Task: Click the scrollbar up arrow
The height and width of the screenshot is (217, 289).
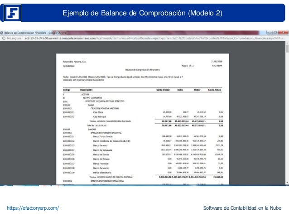Action: (287, 43)
